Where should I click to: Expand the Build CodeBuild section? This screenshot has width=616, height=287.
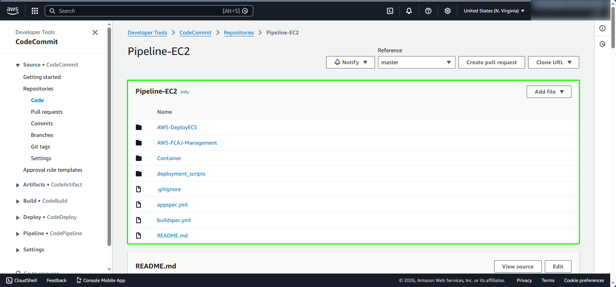tap(18, 201)
